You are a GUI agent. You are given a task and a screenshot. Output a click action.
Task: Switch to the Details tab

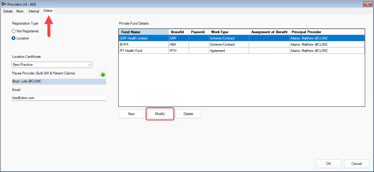point(8,11)
